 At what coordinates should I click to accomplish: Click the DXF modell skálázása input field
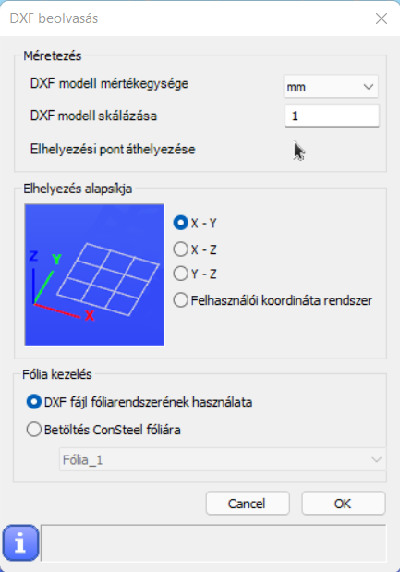click(x=332, y=116)
